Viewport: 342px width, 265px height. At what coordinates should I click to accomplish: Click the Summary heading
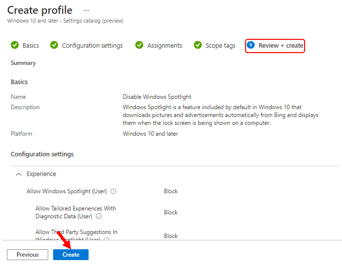pyautogui.click(x=23, y=63)
